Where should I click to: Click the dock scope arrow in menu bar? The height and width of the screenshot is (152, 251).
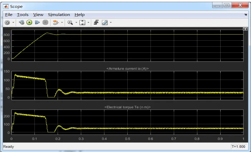click(x=246, y=15)
